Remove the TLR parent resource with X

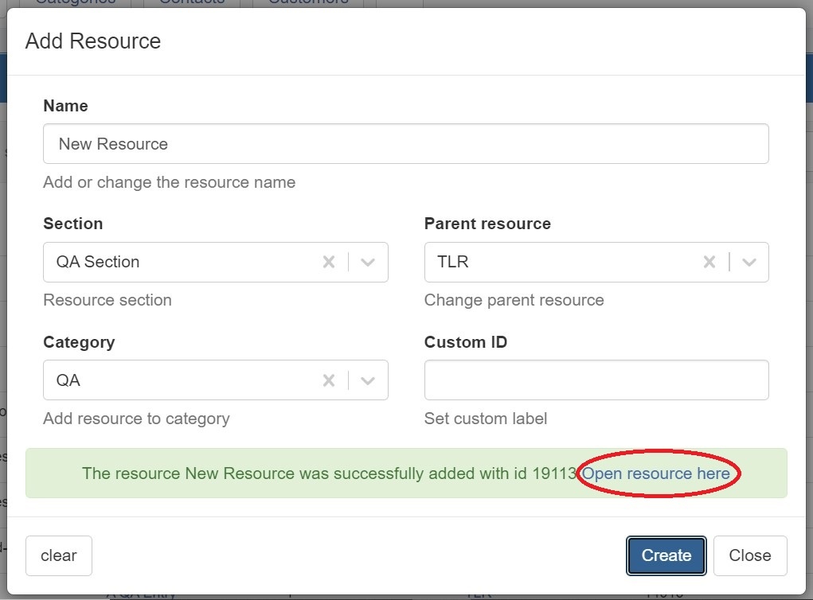pyautogui.click(x=709, y=262)
